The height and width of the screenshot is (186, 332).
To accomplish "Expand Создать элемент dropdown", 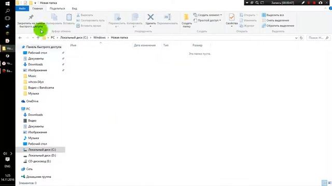I will (208, 15).
